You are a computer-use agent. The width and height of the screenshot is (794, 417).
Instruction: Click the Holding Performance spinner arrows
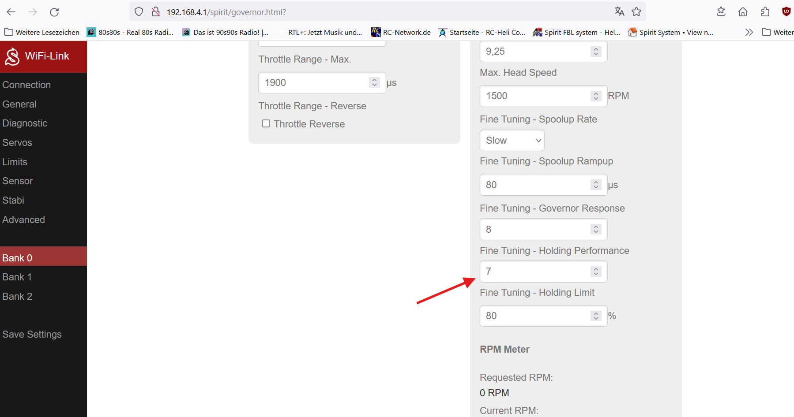pos(596,272)
